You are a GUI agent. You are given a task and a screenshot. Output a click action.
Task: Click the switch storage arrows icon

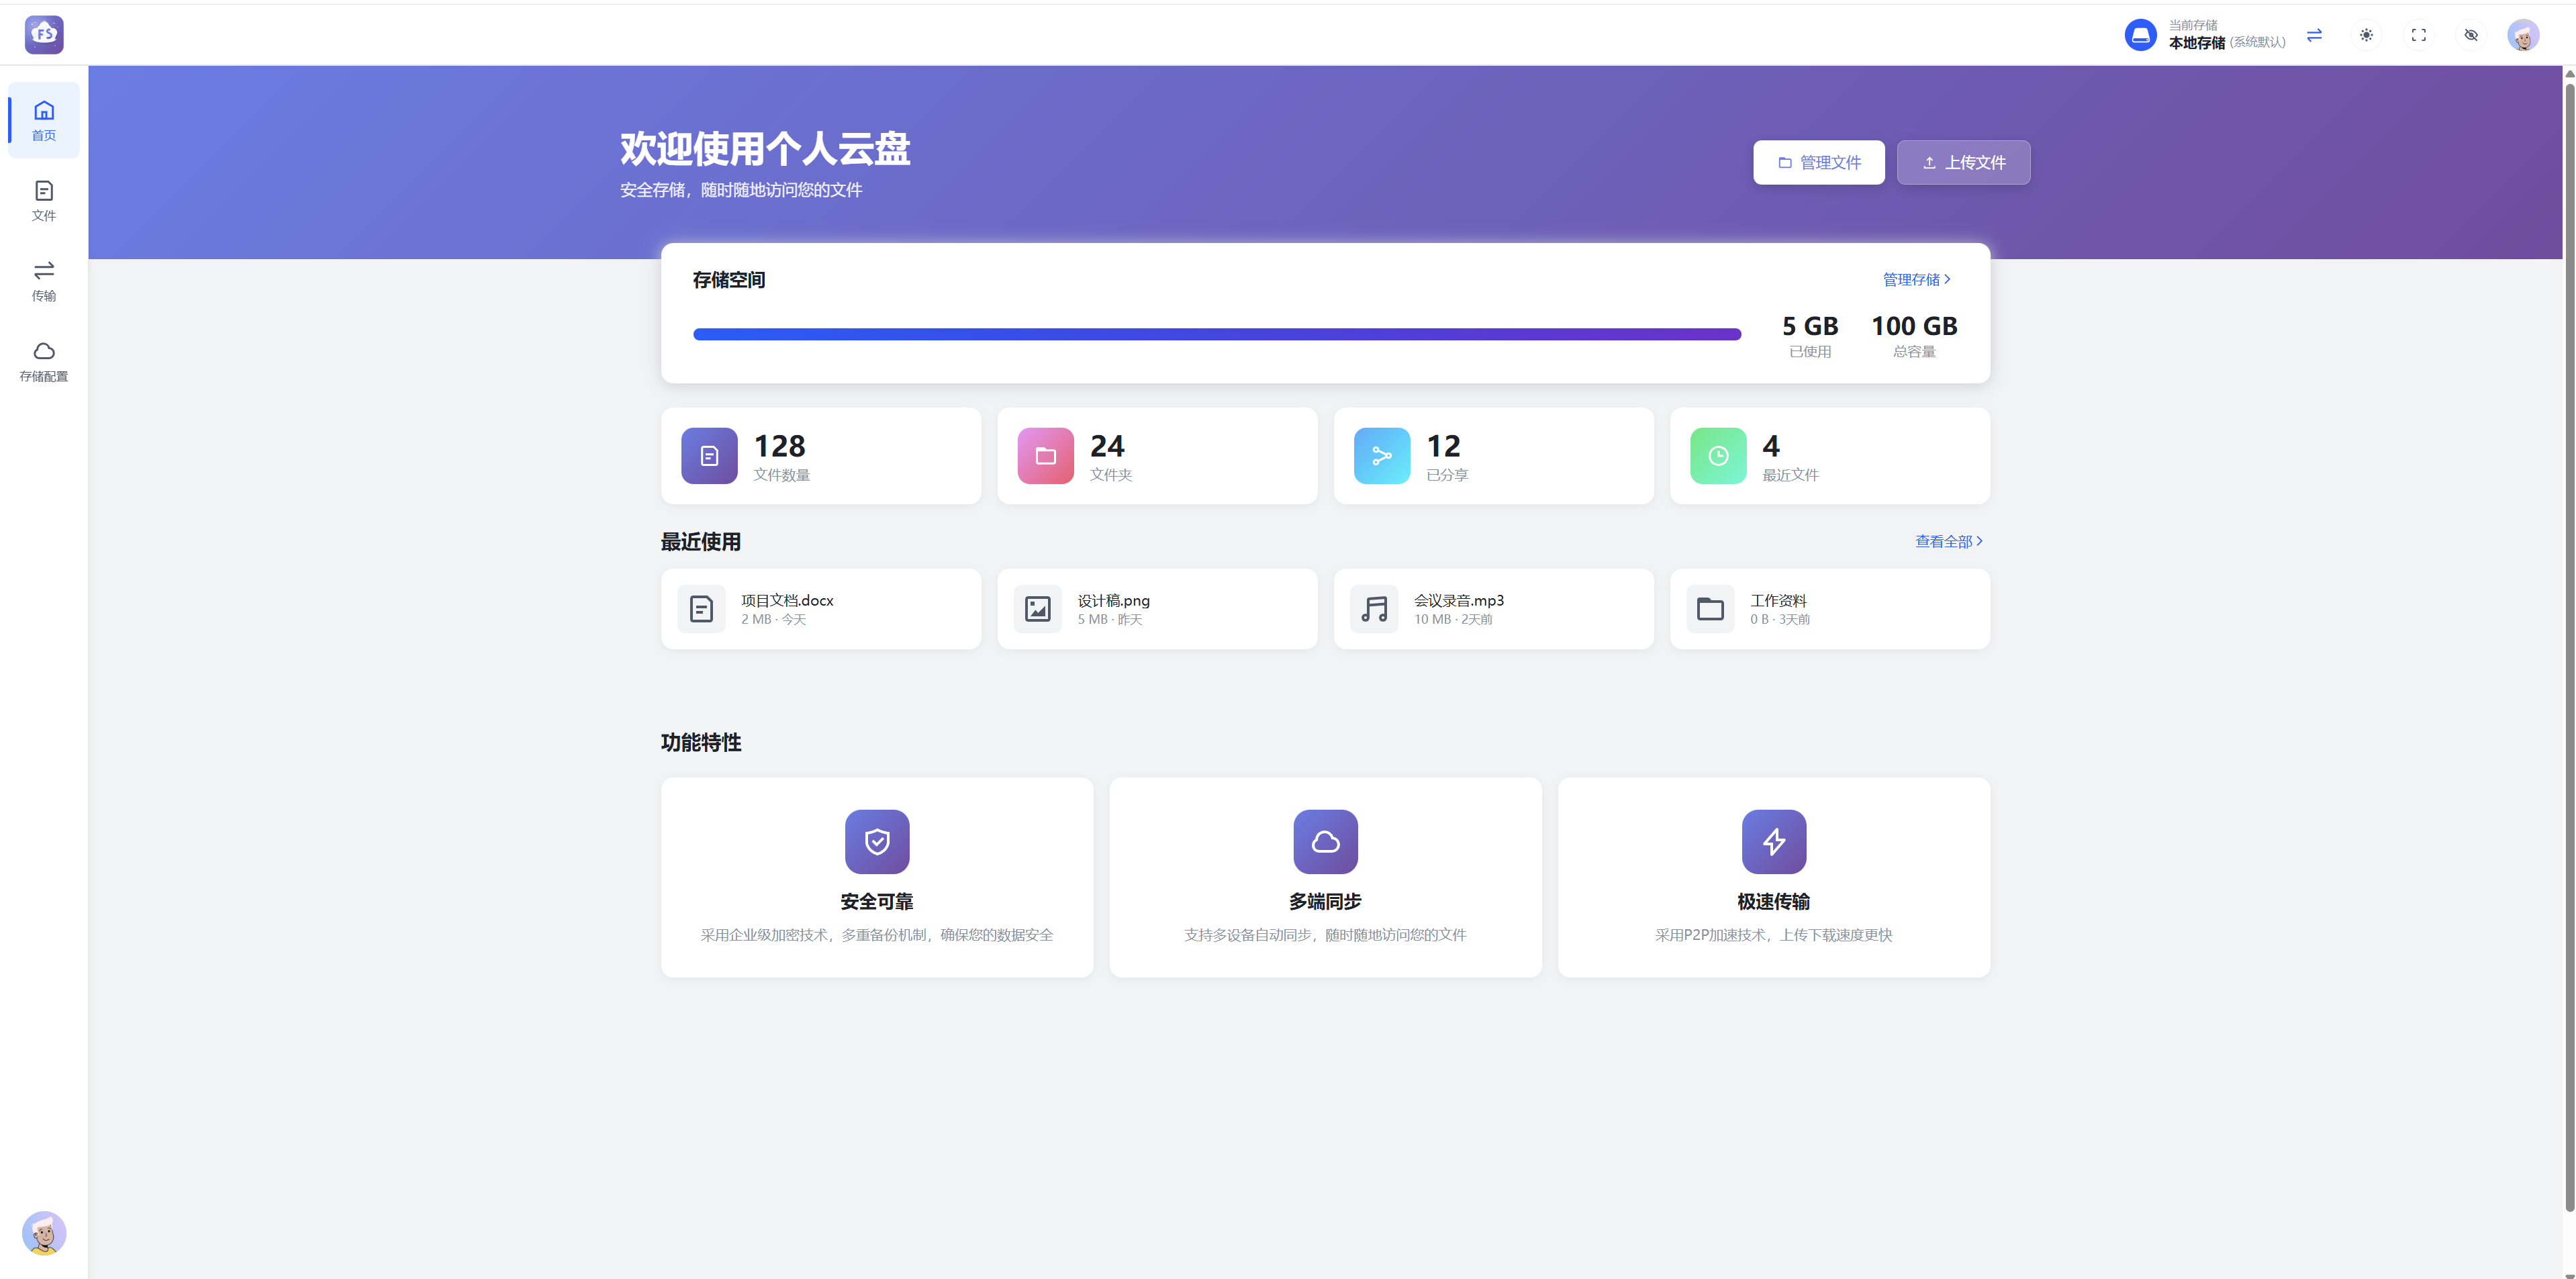[2314, 35]
